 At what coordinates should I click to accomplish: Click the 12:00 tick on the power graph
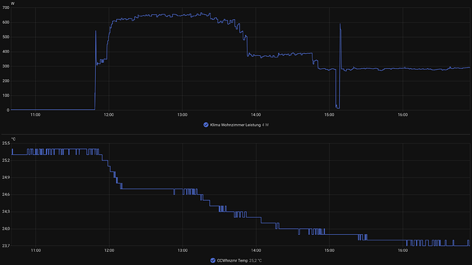coord(109,115)
